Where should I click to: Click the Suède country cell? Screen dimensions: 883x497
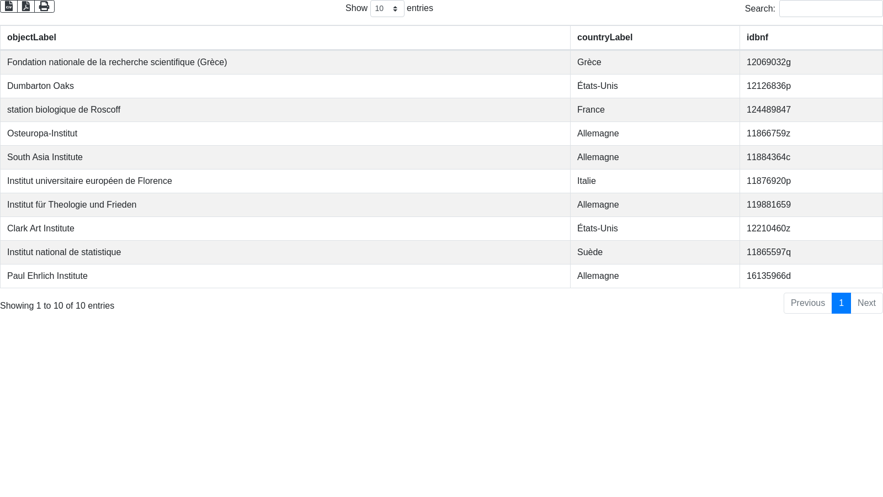coord(655,252)
